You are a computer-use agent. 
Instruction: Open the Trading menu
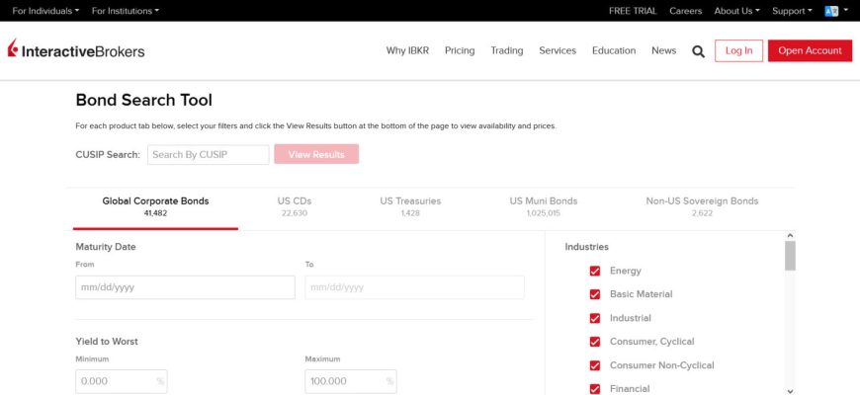click(507, 50)
